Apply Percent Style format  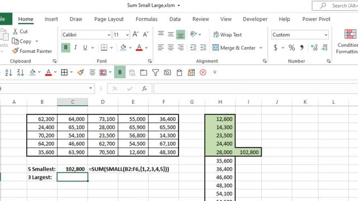[x=291, y=47]
